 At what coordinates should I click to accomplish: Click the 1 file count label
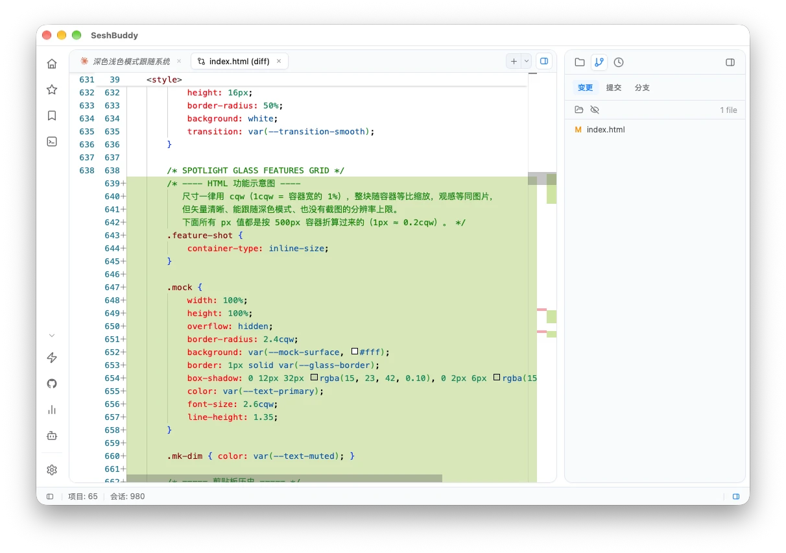click(728, 110)
